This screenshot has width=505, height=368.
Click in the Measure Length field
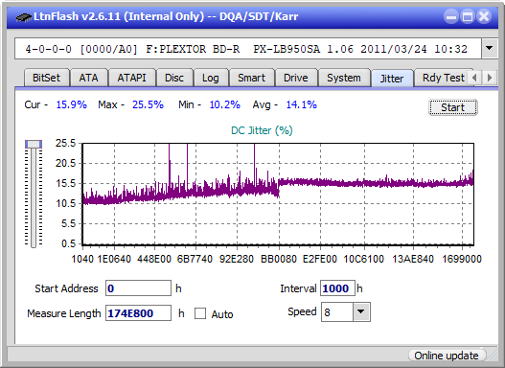coord(139,313)
